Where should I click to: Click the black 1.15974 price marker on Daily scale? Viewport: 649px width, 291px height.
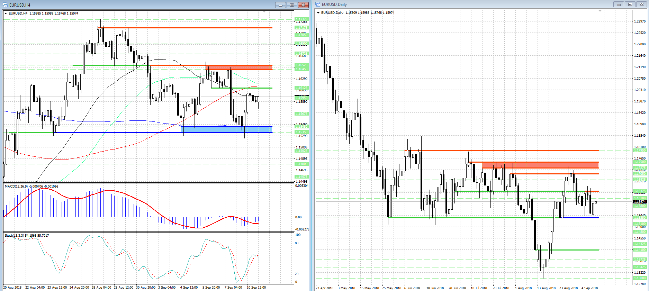[x=640, y=202]
